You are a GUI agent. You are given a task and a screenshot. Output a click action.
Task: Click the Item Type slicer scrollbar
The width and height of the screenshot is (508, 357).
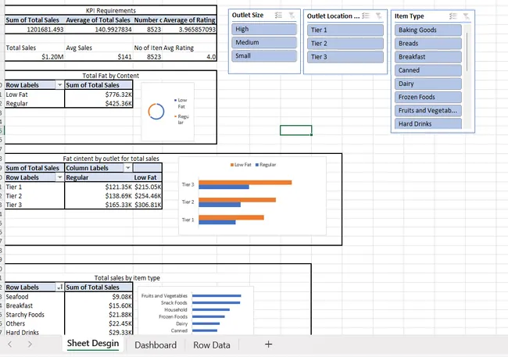click(x=467, y=52)
